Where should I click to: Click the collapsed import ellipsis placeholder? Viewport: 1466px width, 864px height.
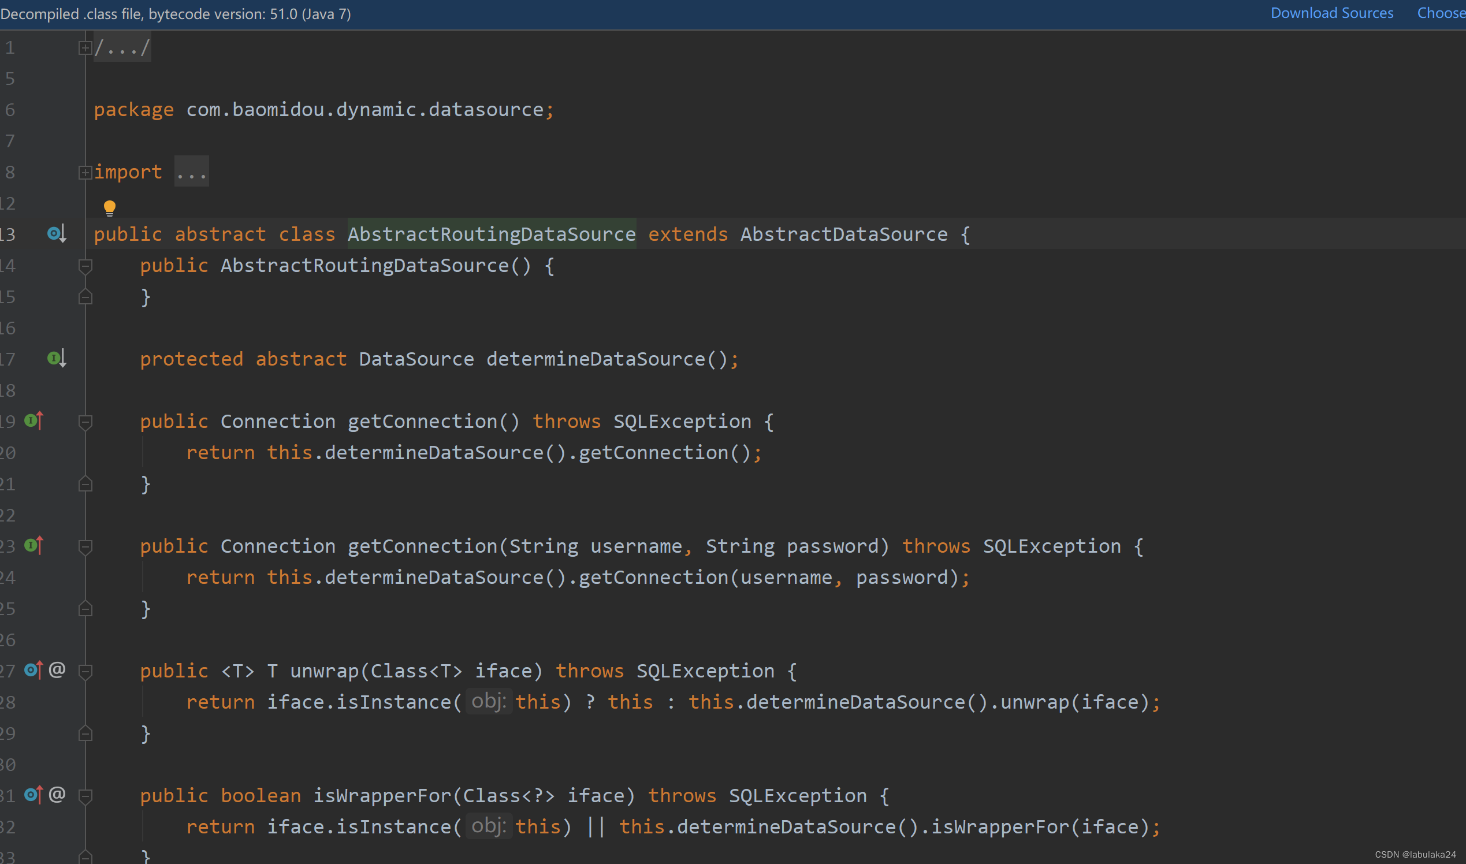tap(191, 172)
